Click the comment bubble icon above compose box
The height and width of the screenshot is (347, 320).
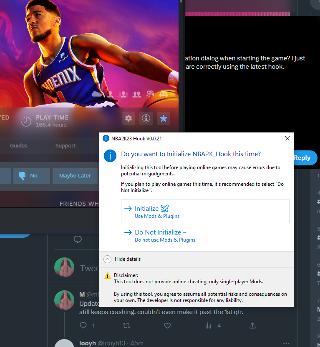tap(78, 240)
